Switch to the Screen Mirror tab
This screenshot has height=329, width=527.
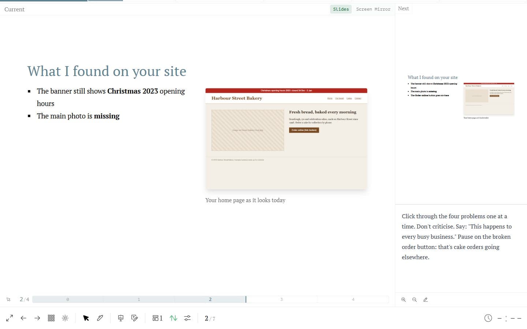[x=373, y=9]
